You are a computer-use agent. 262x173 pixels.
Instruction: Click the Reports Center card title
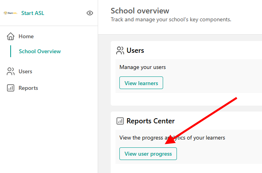(x=151, y=121)
